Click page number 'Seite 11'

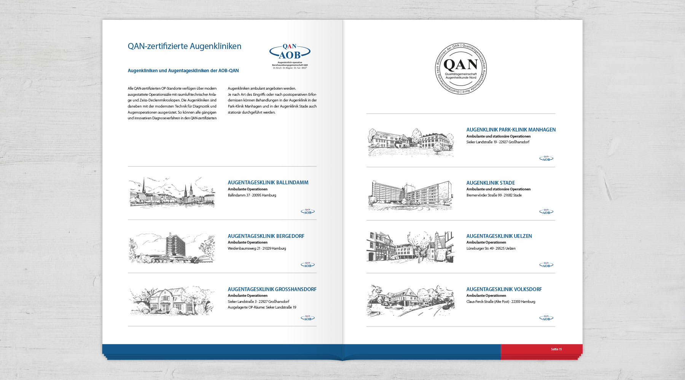(x=556, y=349)
